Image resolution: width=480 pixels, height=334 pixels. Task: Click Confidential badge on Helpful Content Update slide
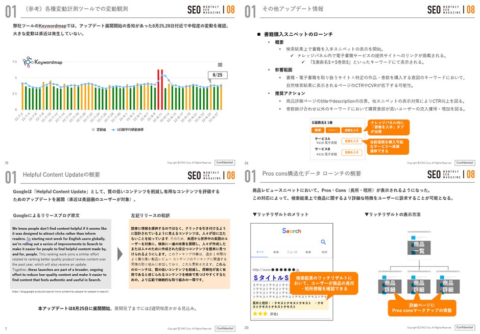pyautogui.click(x=225, y=328)
